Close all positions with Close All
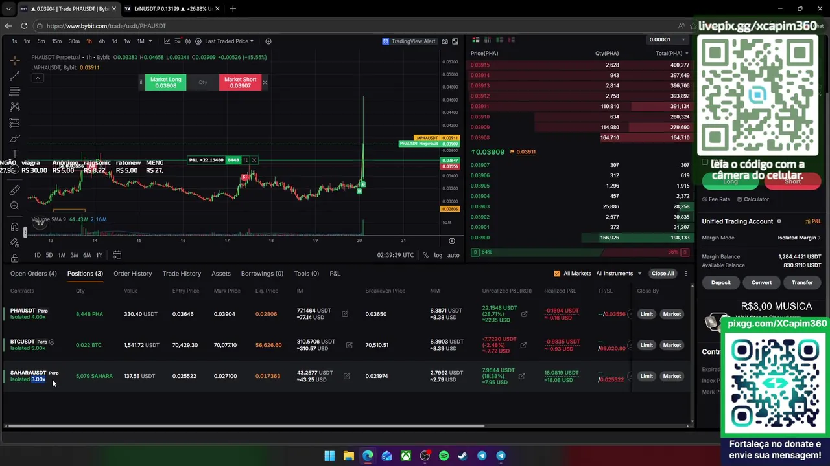This screenshot has height=466, width=830. [x=663, y=274]
